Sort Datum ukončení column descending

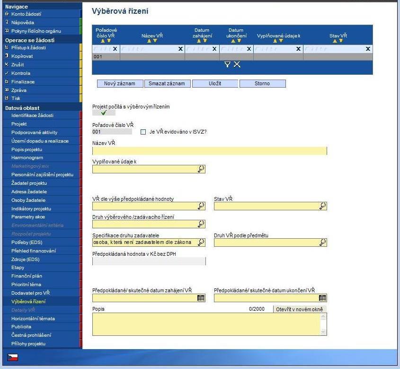click(239, 41)
